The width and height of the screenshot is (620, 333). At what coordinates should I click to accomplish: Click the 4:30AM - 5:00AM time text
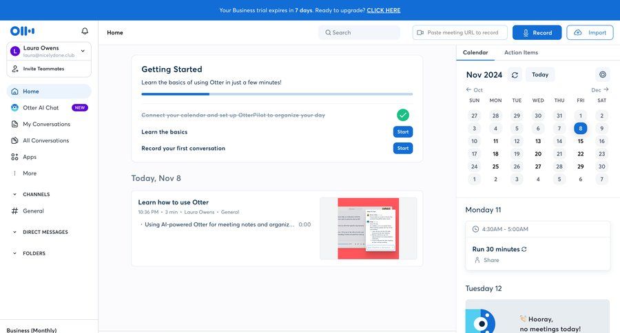tap(505, 229)
